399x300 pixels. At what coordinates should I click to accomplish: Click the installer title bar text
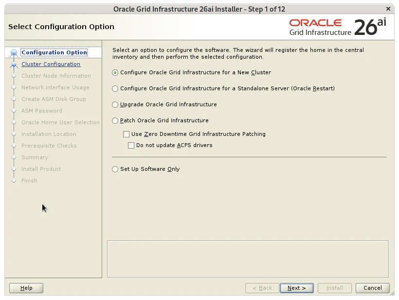pos(199,9)
